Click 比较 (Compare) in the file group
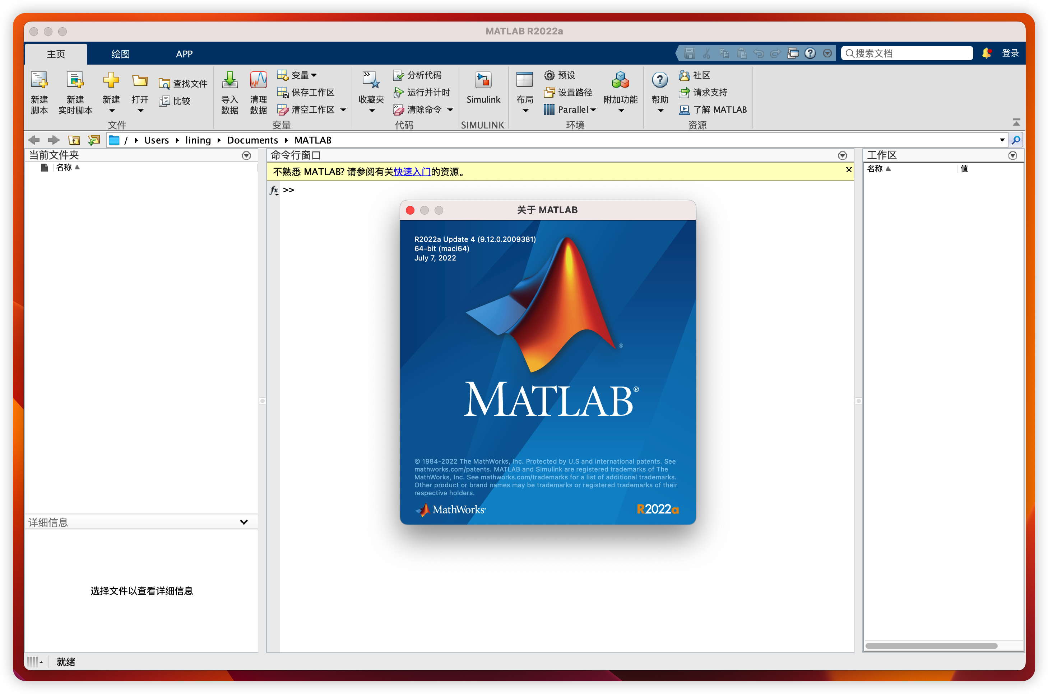 coord(175,101)
